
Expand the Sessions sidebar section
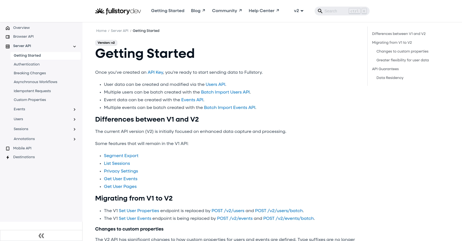[75, 129]
